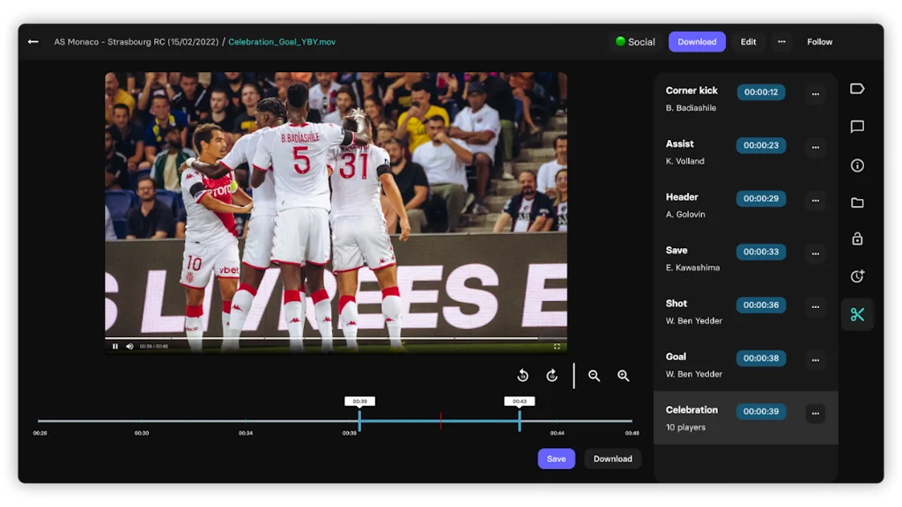Open the tags panel in the sidebar
This screenshot has width=902, height=507.
(857, 88)
